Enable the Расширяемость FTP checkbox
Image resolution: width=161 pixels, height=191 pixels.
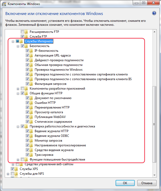[22, 32]
